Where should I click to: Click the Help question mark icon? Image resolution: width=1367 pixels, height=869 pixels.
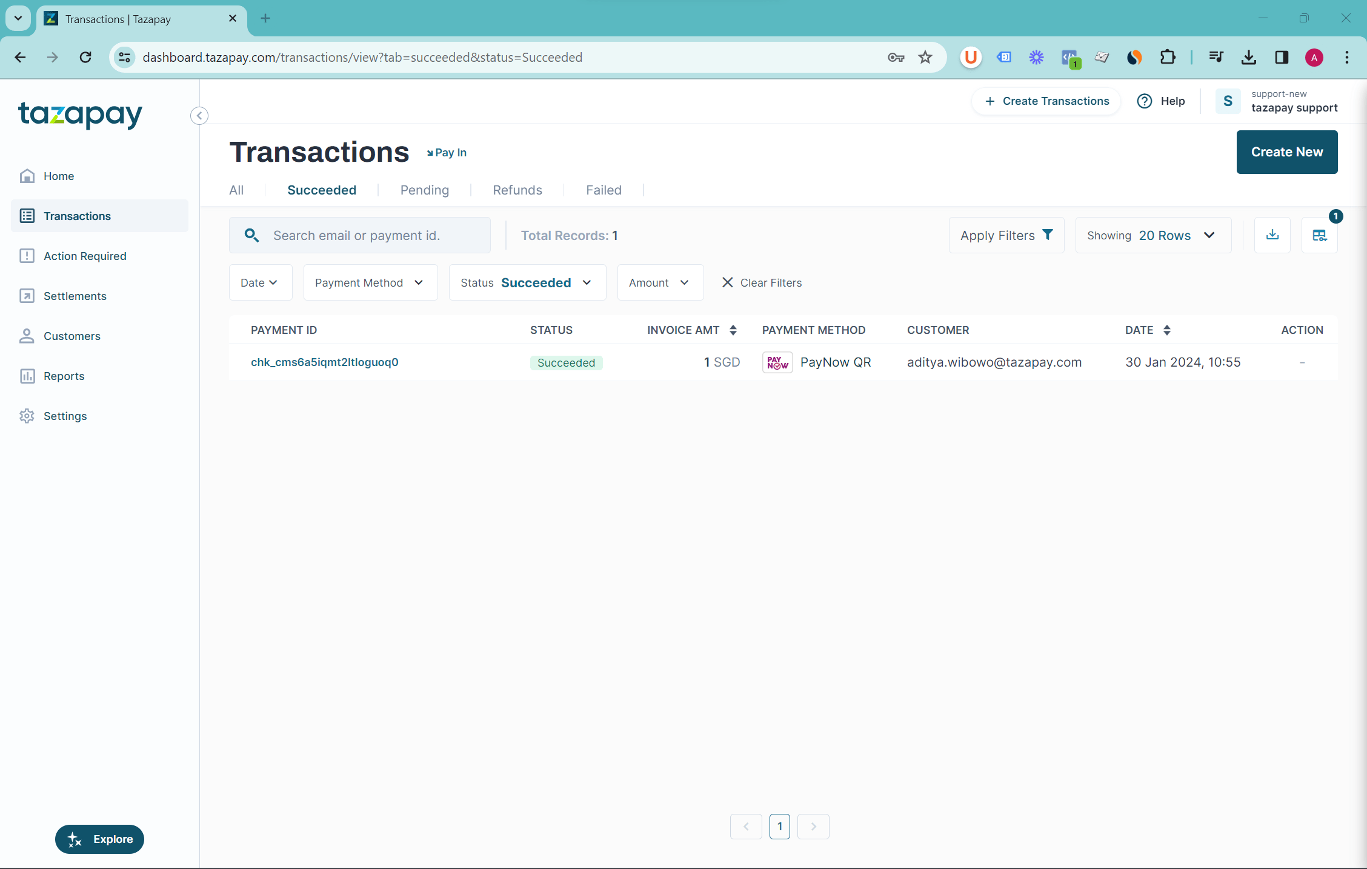coord(1144,101)
